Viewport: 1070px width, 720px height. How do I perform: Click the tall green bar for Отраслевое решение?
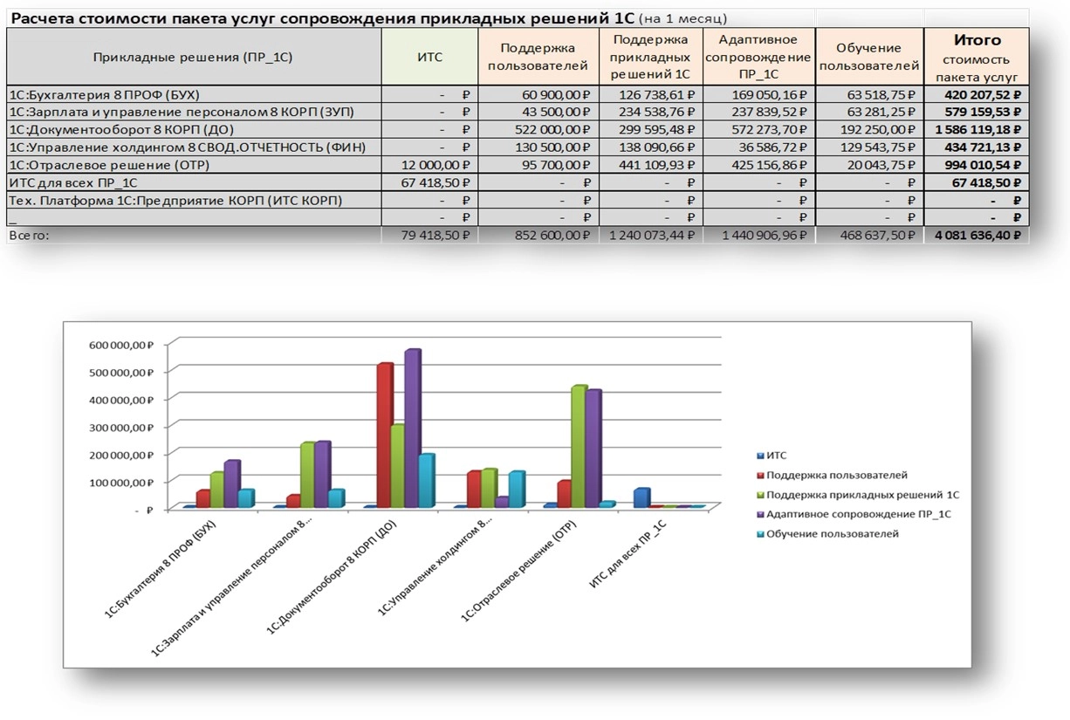pos(578,445)
